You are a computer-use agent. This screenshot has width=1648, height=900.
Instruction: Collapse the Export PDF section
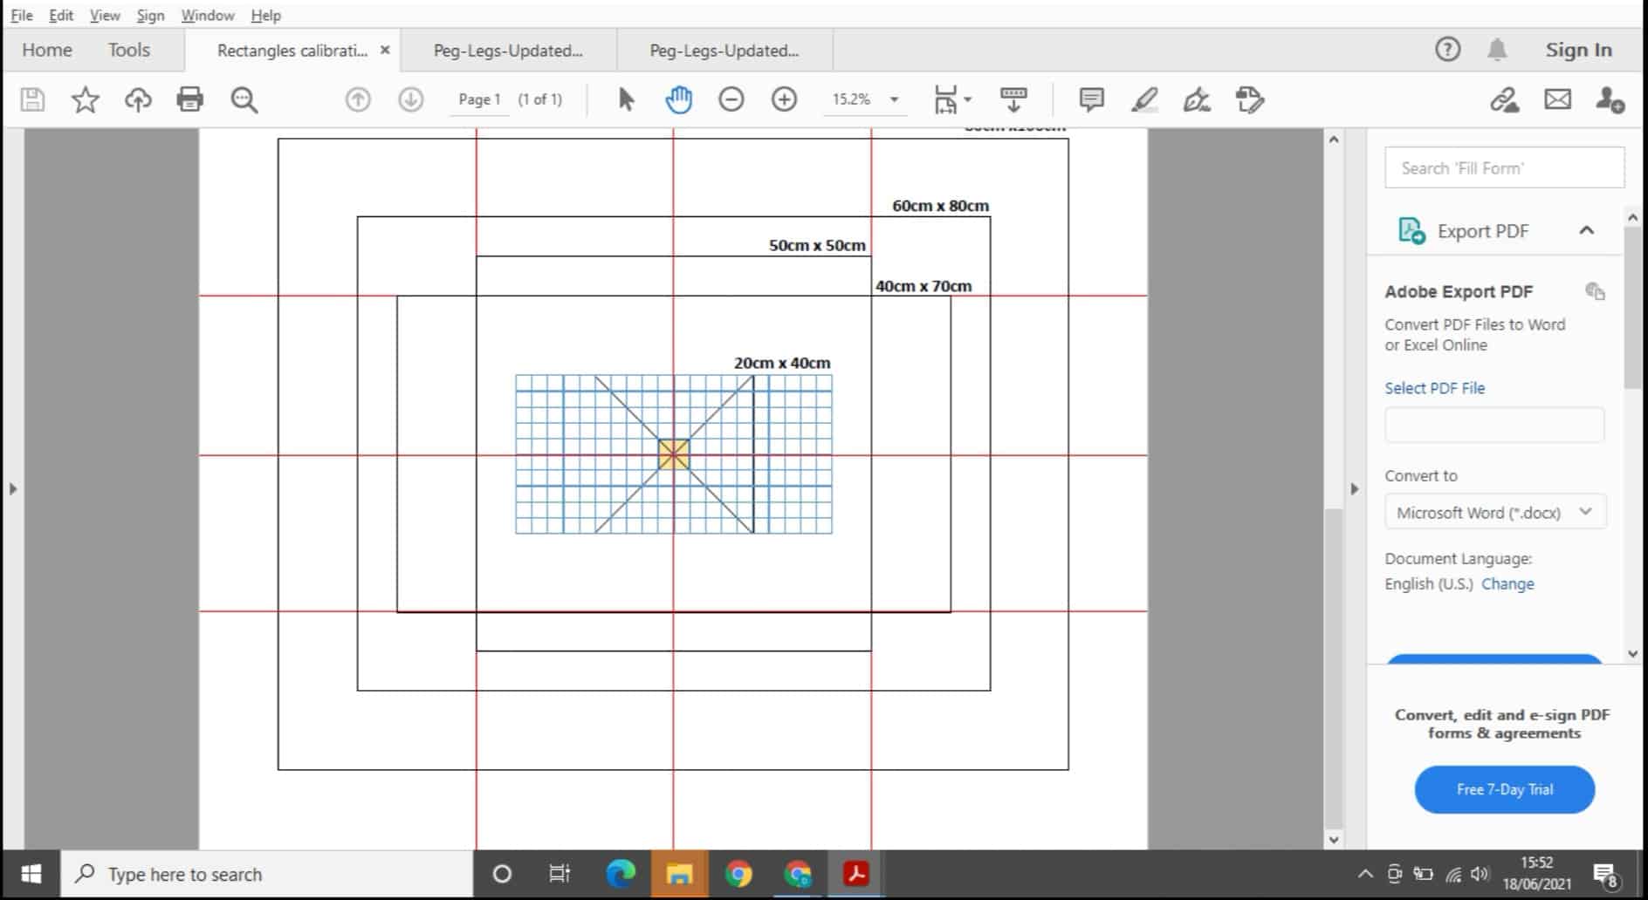point(1586,231)
